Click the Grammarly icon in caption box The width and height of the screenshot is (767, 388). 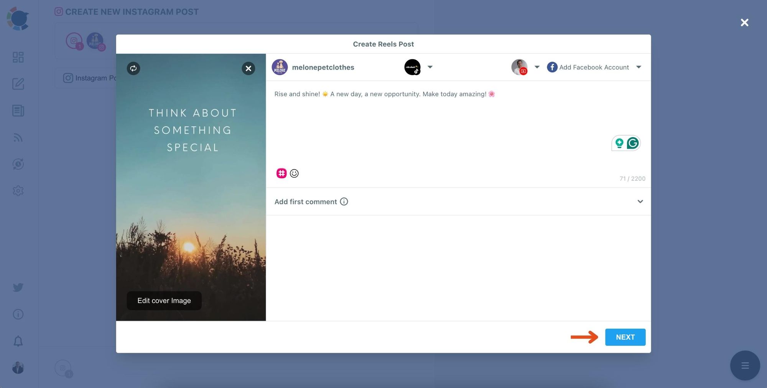633,143
